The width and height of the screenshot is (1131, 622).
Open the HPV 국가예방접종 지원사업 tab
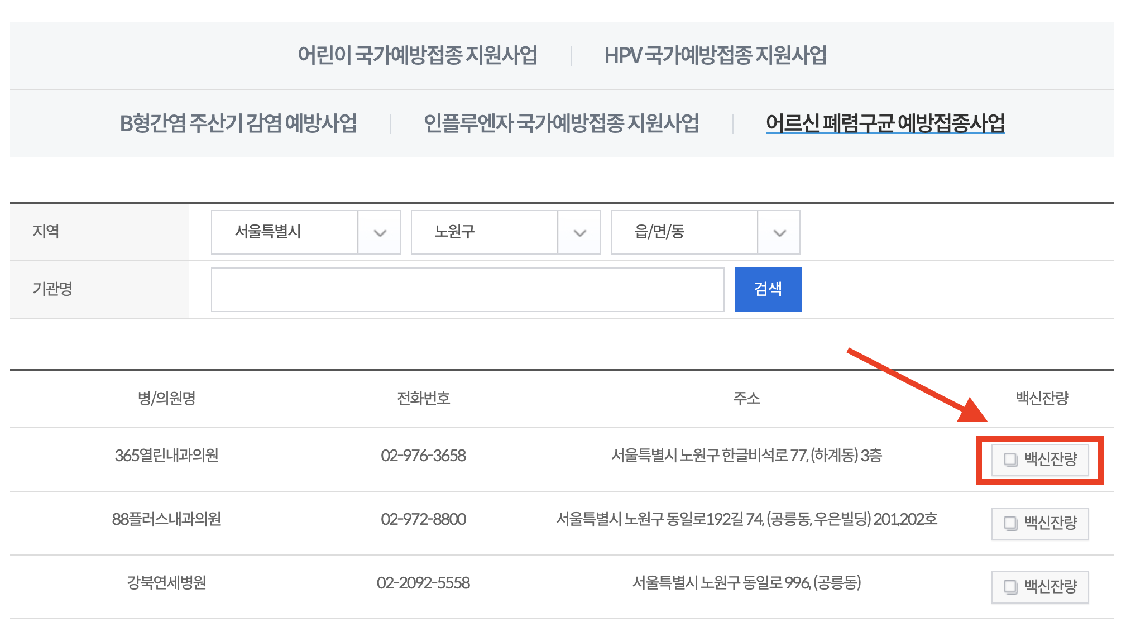pyautogui.click(x=715, y=55)
